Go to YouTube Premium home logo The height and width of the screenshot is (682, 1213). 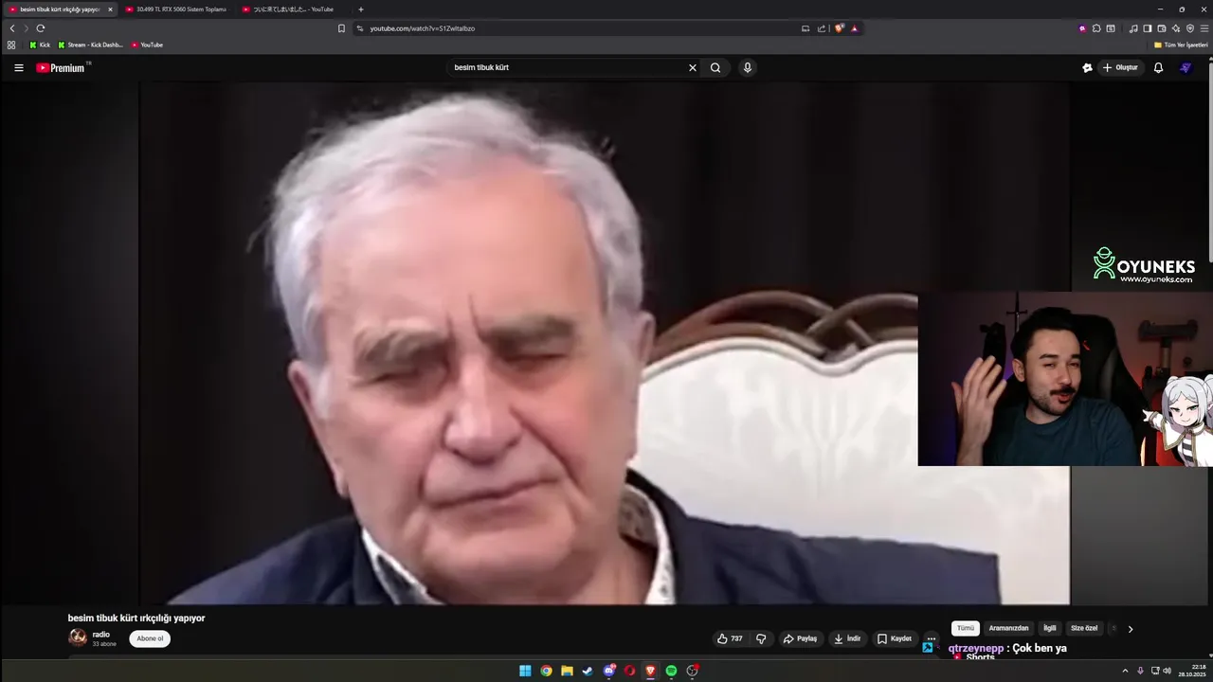61,68
